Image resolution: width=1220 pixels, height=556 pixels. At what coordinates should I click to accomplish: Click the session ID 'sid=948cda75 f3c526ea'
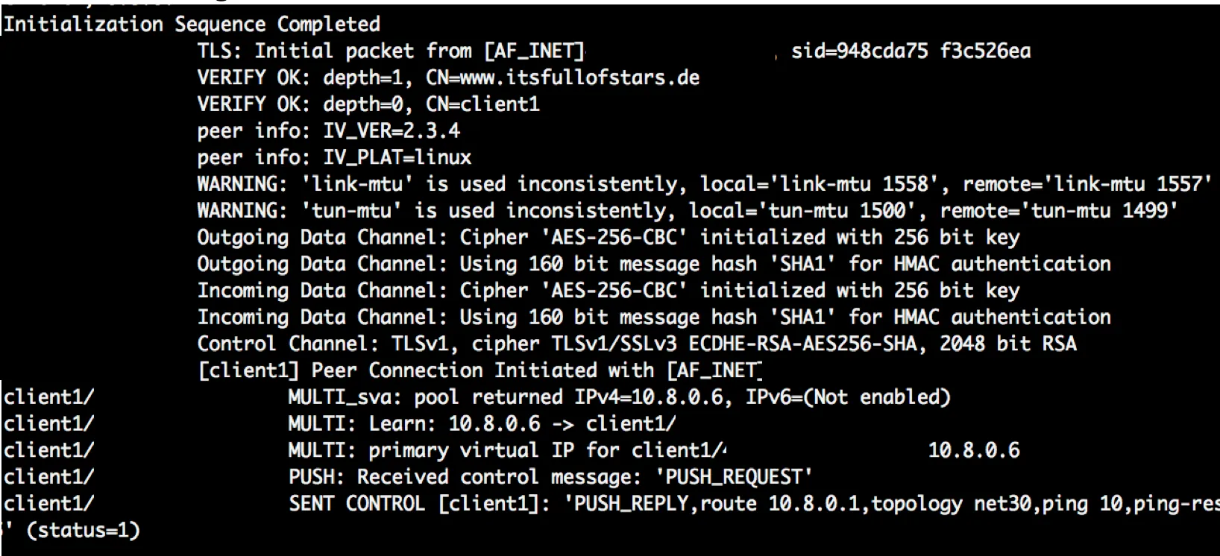[911, 51]
